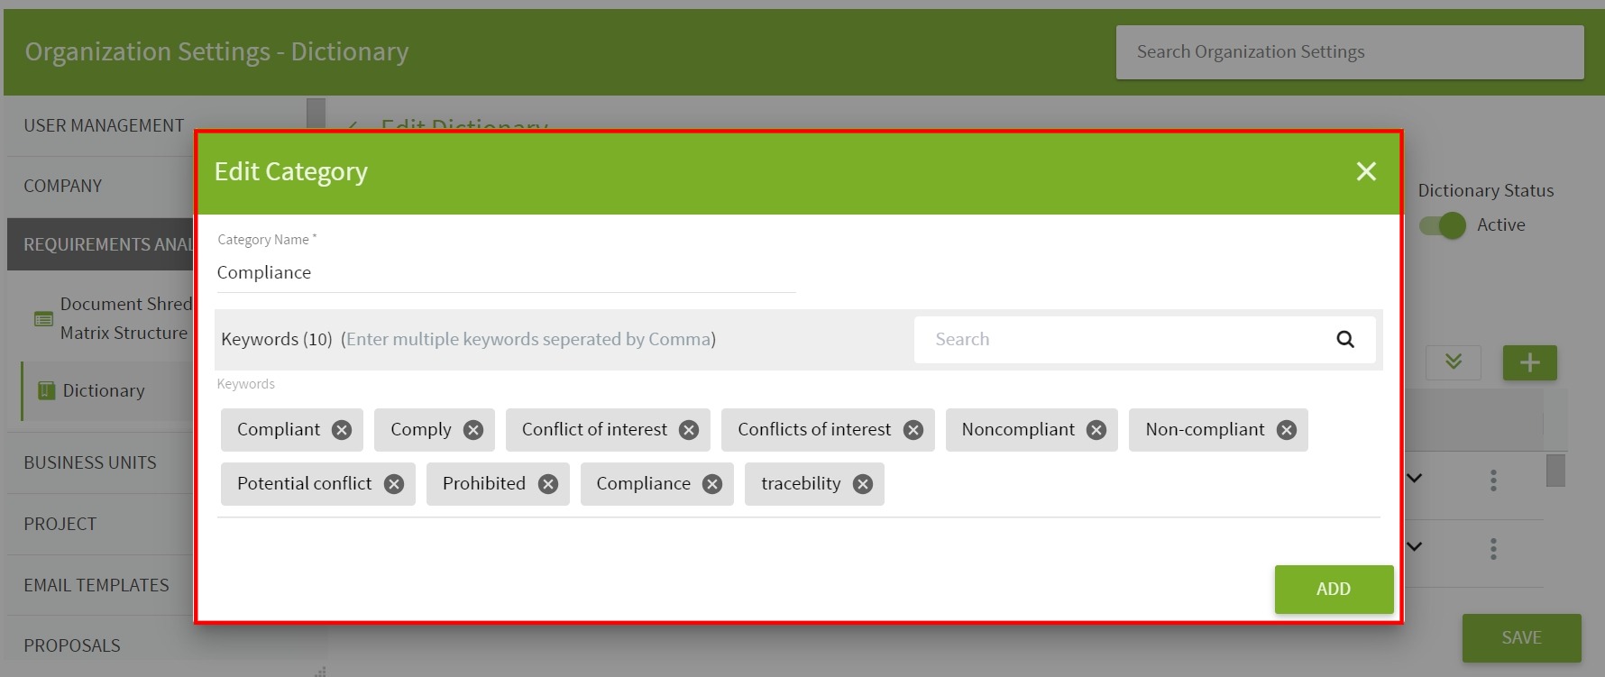Image resolution: width=1605 pixels, height=677 pixels.
Task: Open User Management settings section
Action: tap(104, 125)
